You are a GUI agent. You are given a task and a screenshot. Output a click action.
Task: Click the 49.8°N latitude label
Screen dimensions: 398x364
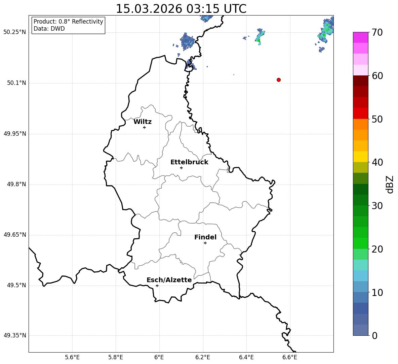click(16, 184)
